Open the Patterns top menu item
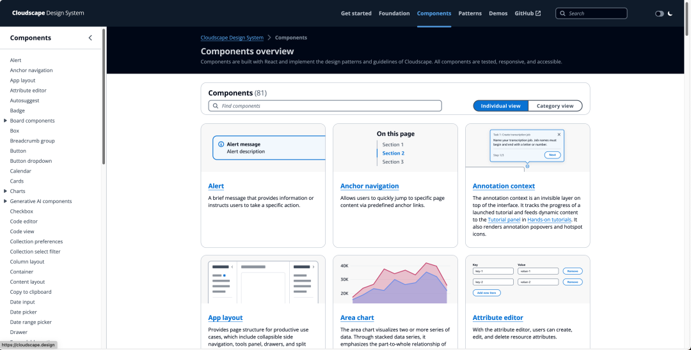 (x=470, y=13)
